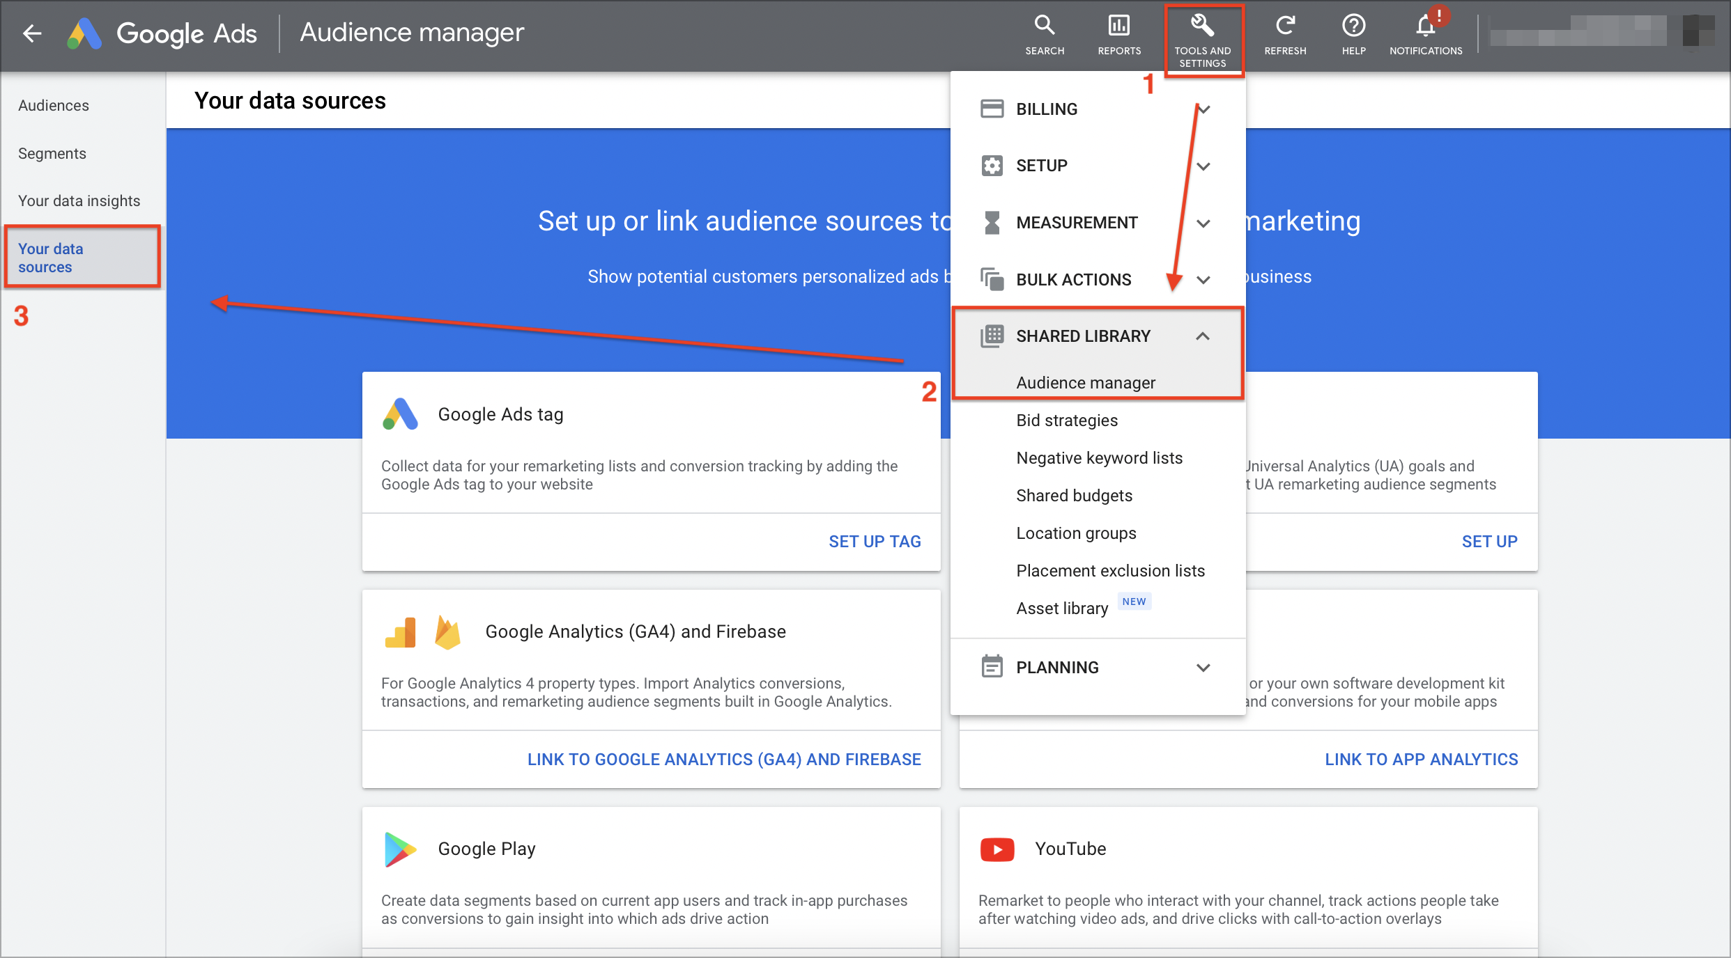Click the Refresh icon
1731x958 pixels.
(1285, 26)
